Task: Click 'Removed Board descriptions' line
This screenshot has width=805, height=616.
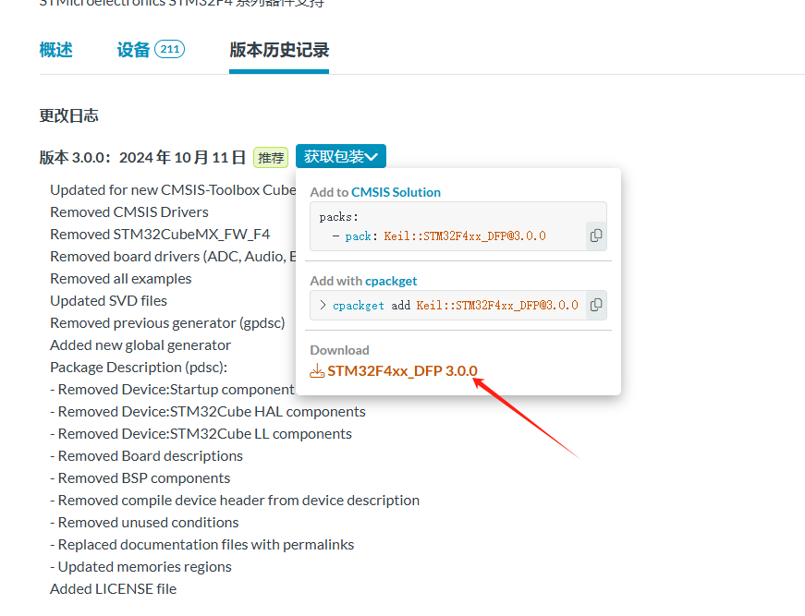Action: (146, 456)
